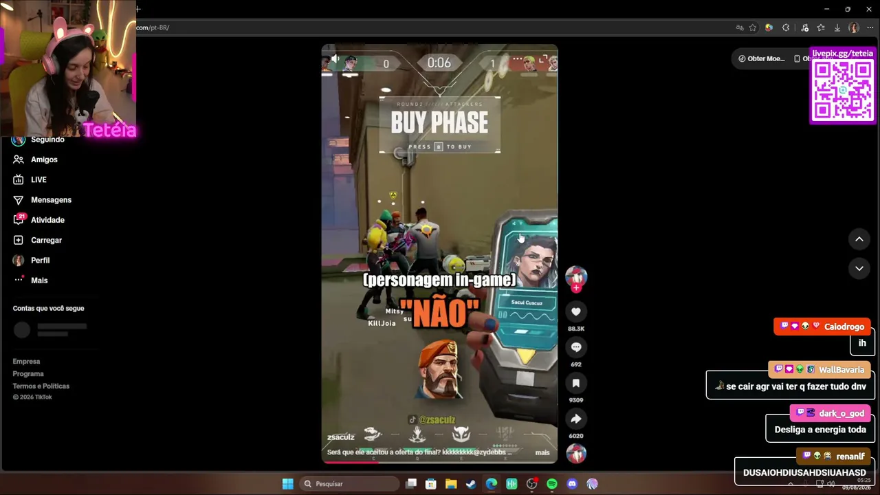The image size is (880, 495).
Task: Click the Empresa footer link
Action: pyautogui.click(x=26, y=362)
